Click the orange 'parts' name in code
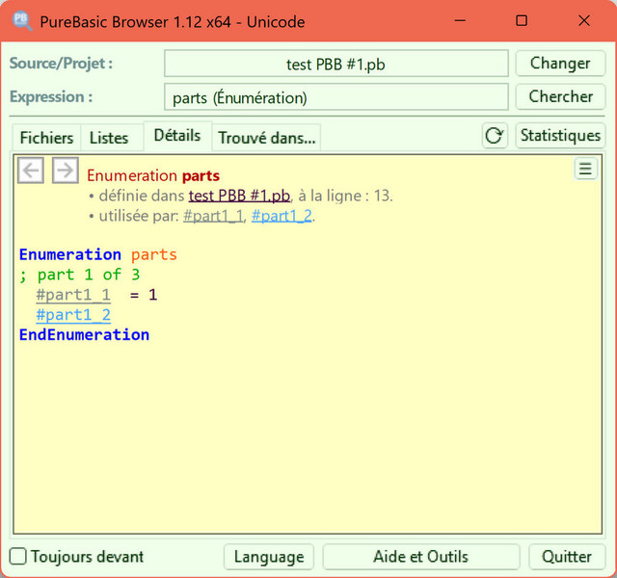 tap(154, 254)
